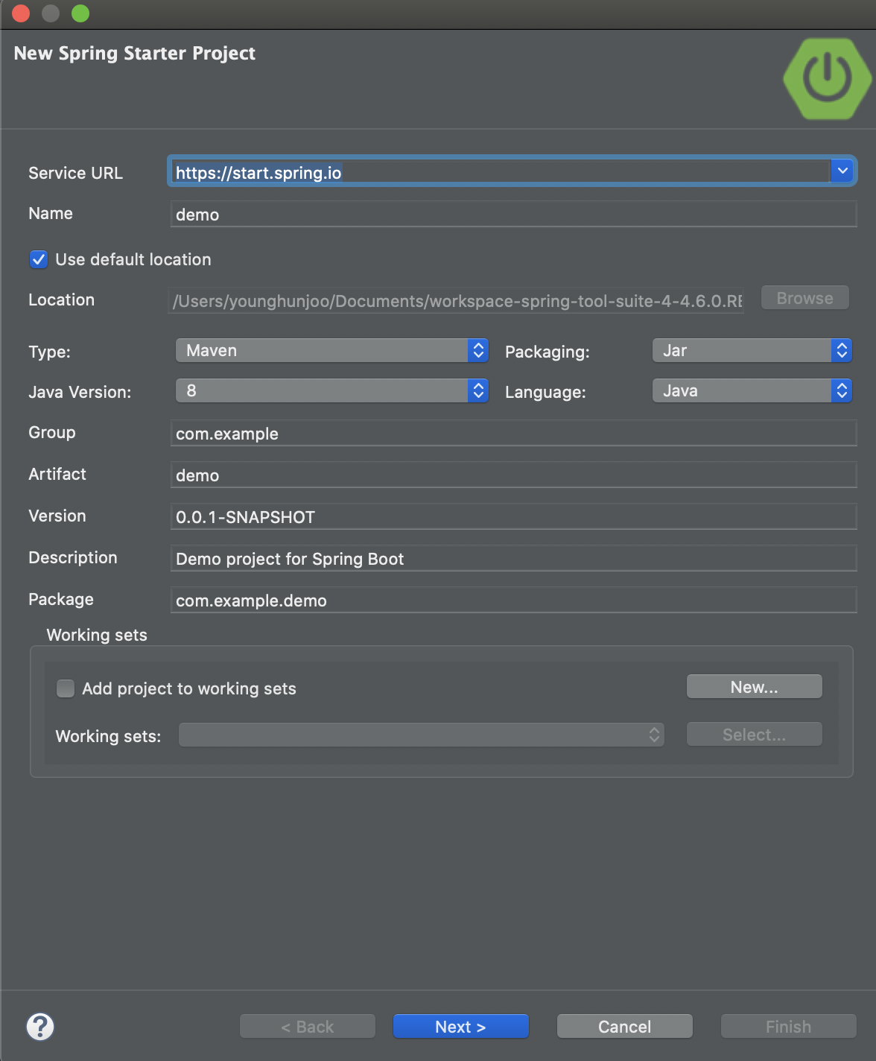Open the Type dropdown showing Maven
The width and height of the screenshot is (876, 1061).
click(x=332, y=350)
